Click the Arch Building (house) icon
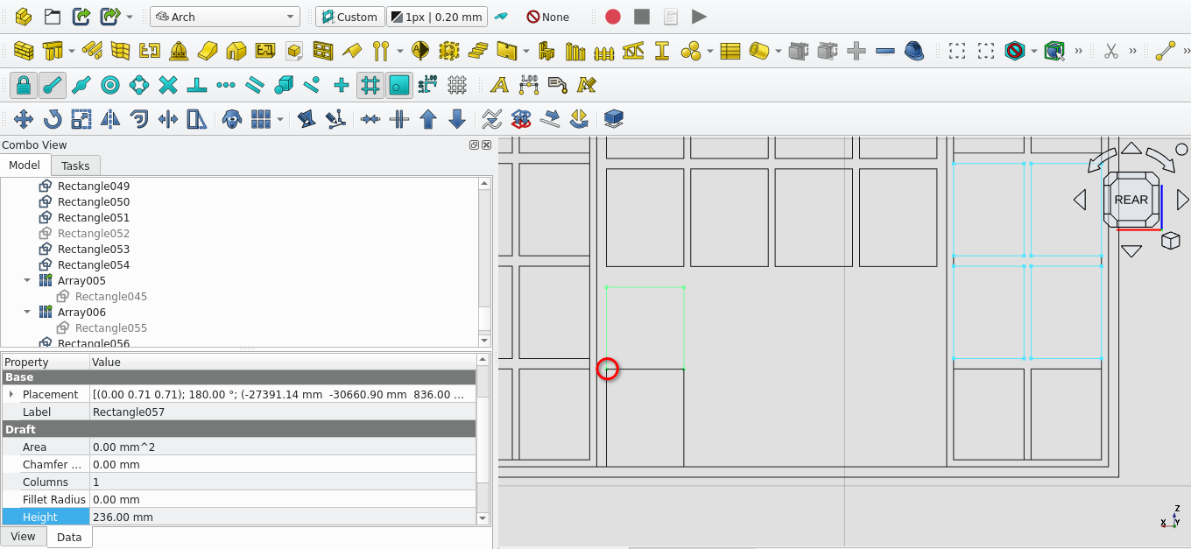 tap(236, 51)
